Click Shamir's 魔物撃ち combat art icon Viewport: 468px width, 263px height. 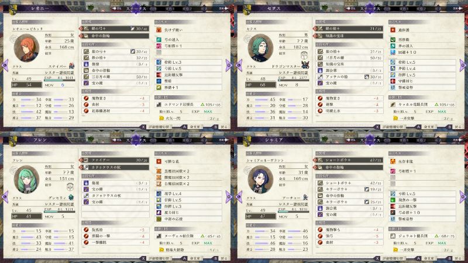tap(320, 230)
